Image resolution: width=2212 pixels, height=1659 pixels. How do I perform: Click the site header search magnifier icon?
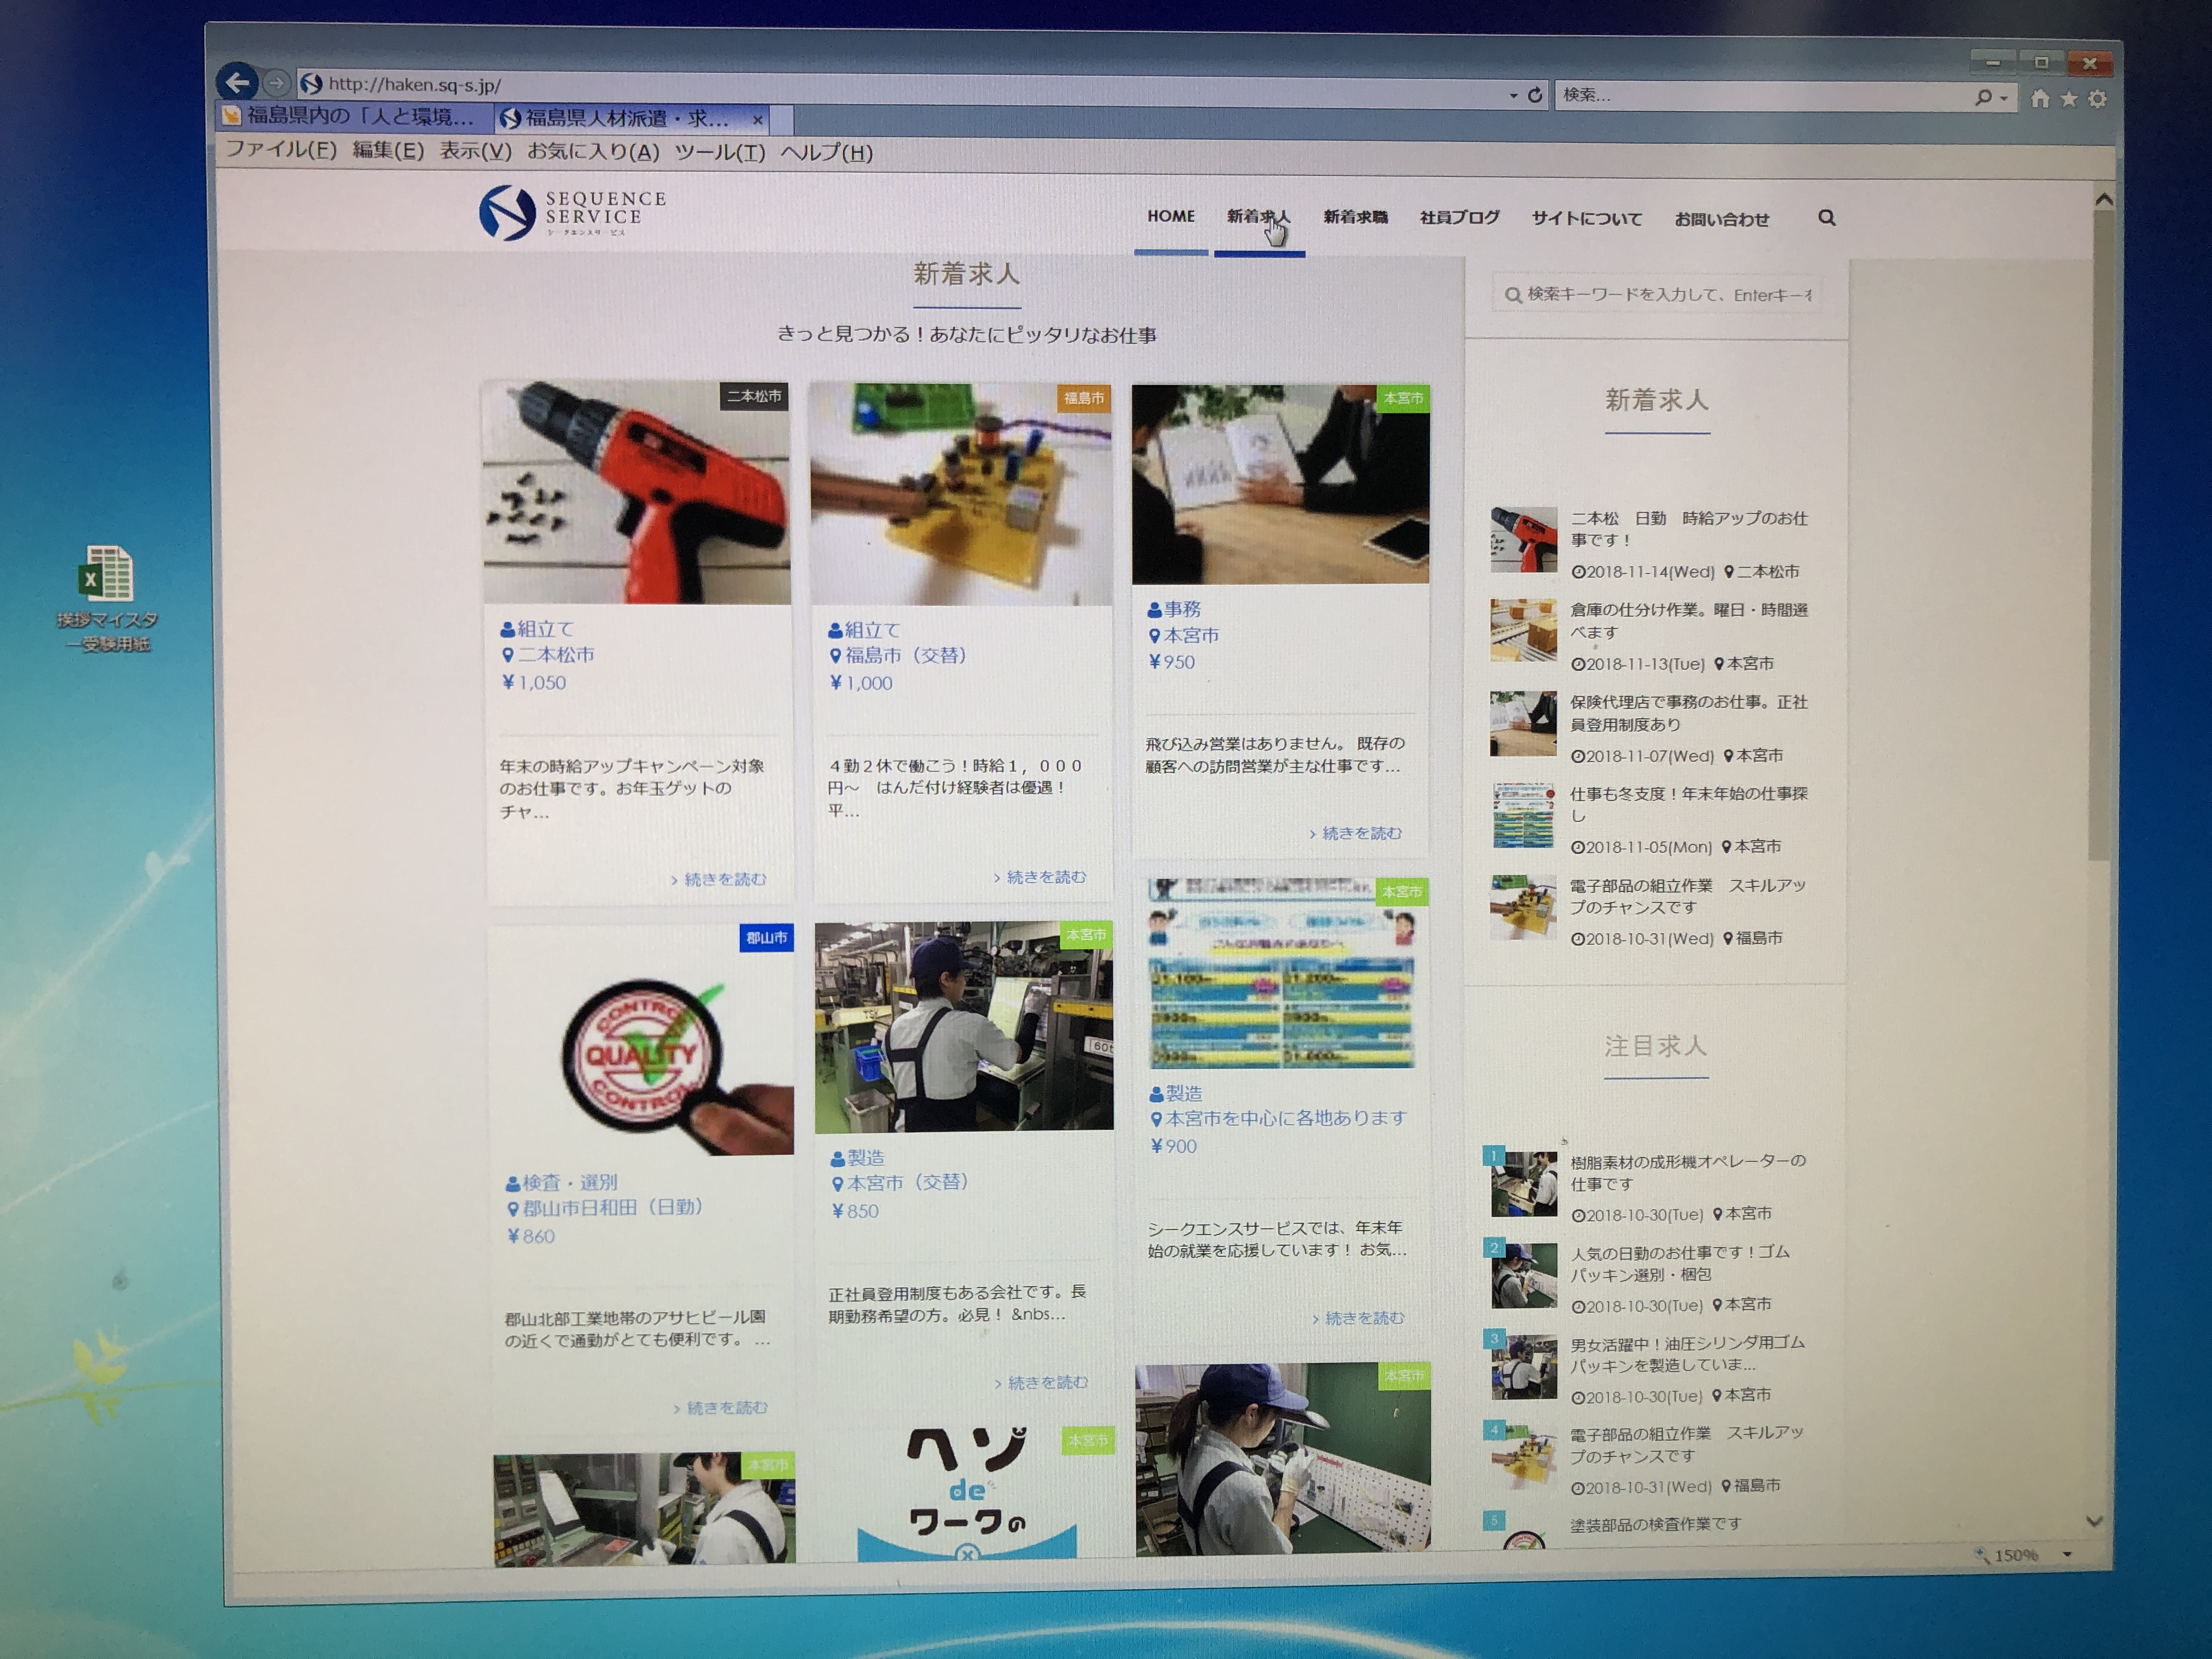(x=1826, y=218)
